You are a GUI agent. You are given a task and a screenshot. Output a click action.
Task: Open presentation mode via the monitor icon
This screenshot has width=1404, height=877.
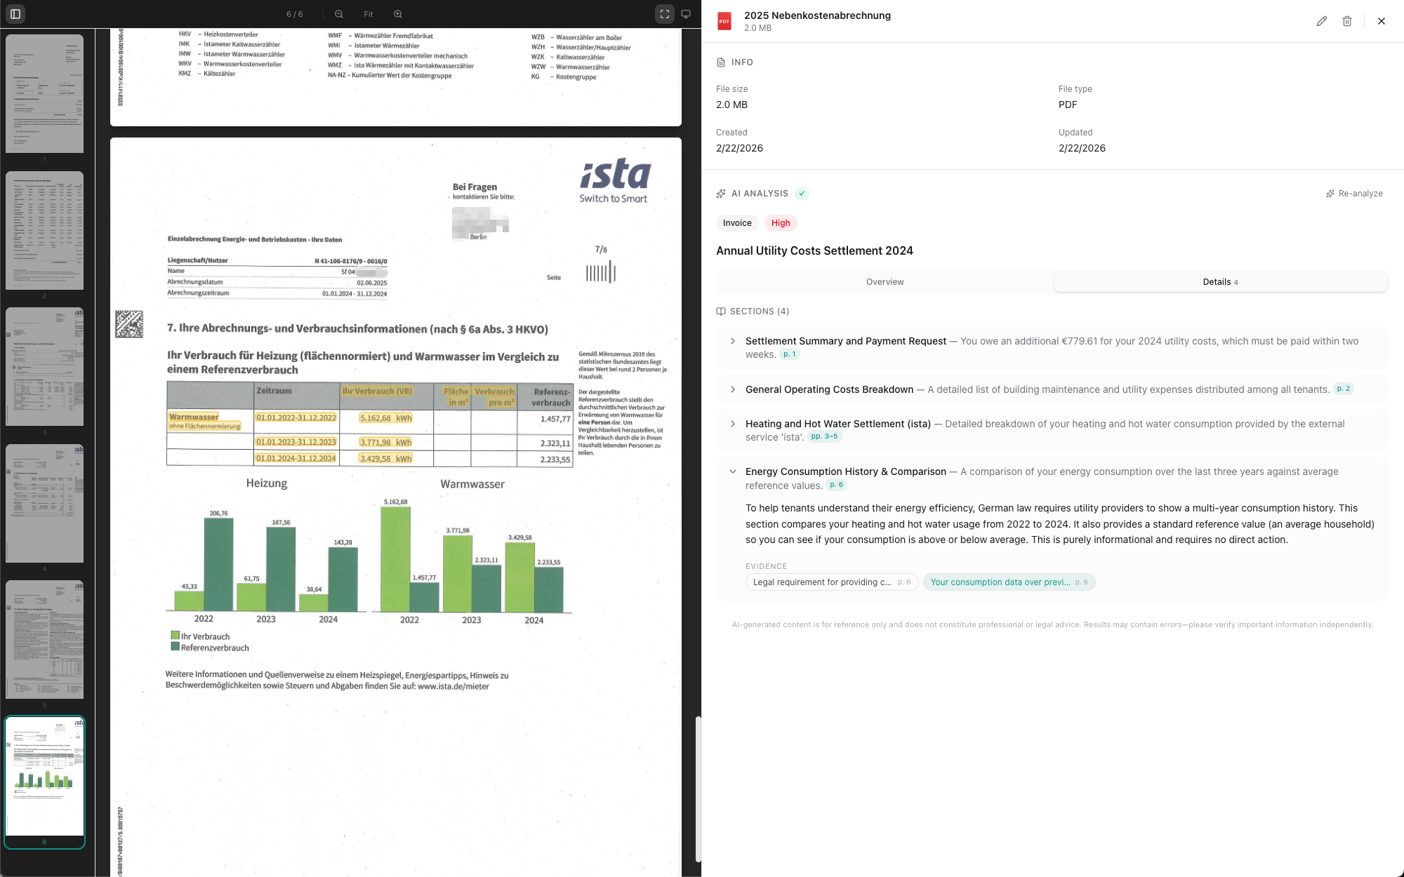[x=686, y=13]
